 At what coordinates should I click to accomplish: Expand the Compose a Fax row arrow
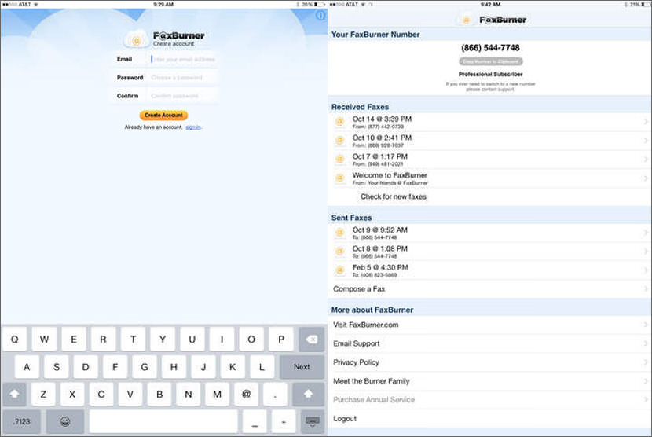(646, 289)
